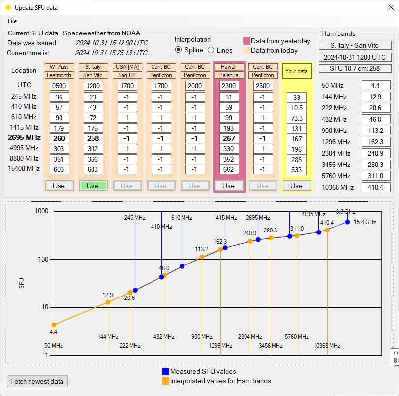Click the Palehua station label
This screenshot has height=396, width=399.
coord(229,75)
